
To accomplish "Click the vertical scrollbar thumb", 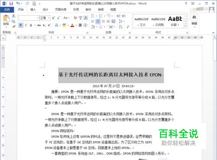I will (215, 50).
